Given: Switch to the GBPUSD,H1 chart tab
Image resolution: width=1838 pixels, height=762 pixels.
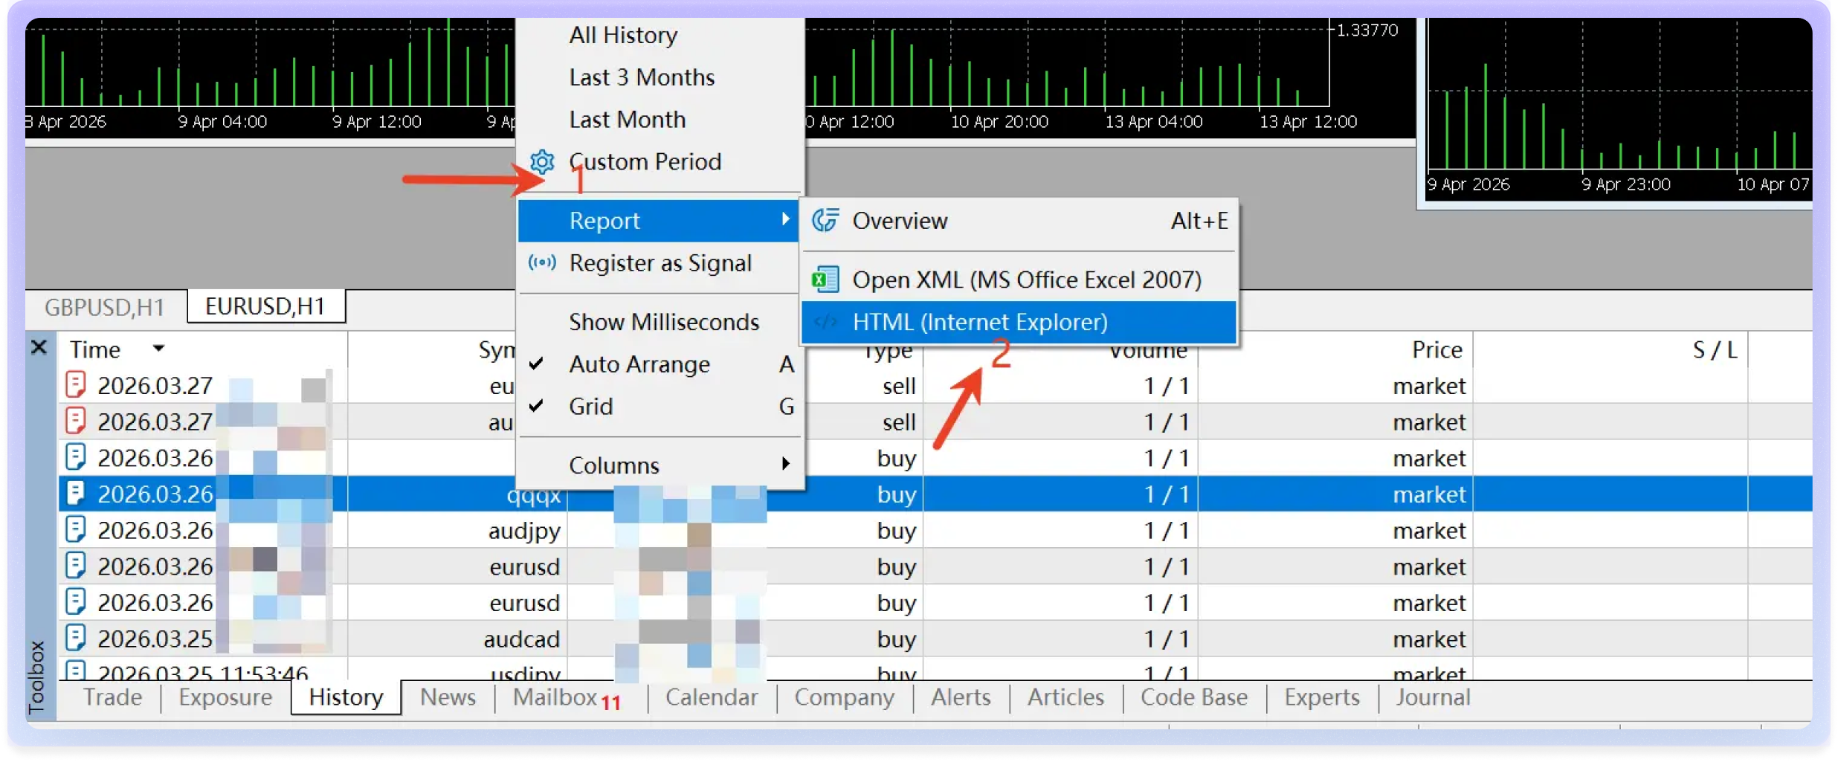Looking at the screenshot, I should point(105,307).
